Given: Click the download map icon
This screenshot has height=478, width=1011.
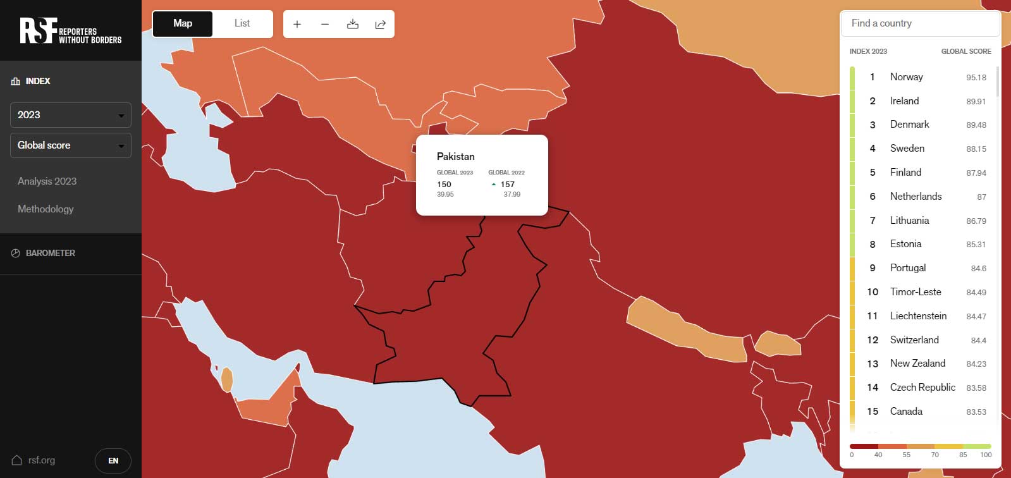Looking at the screenshot, I should (353, 24).
